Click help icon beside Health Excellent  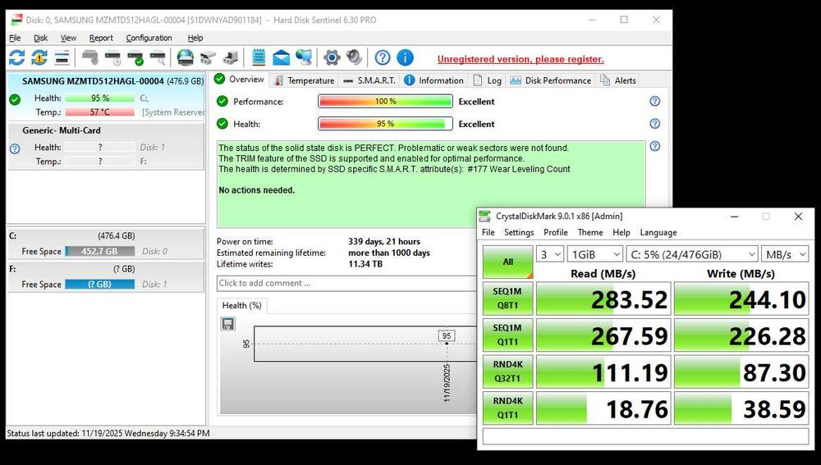click(x=654, y=124)
